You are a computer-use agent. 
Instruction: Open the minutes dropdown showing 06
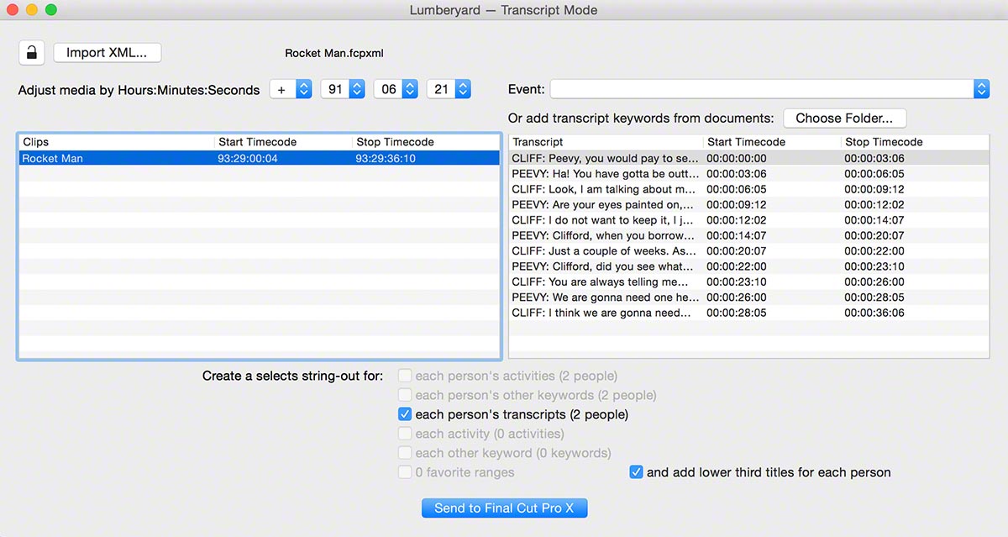pyautogui.click(x=396, y=89)
